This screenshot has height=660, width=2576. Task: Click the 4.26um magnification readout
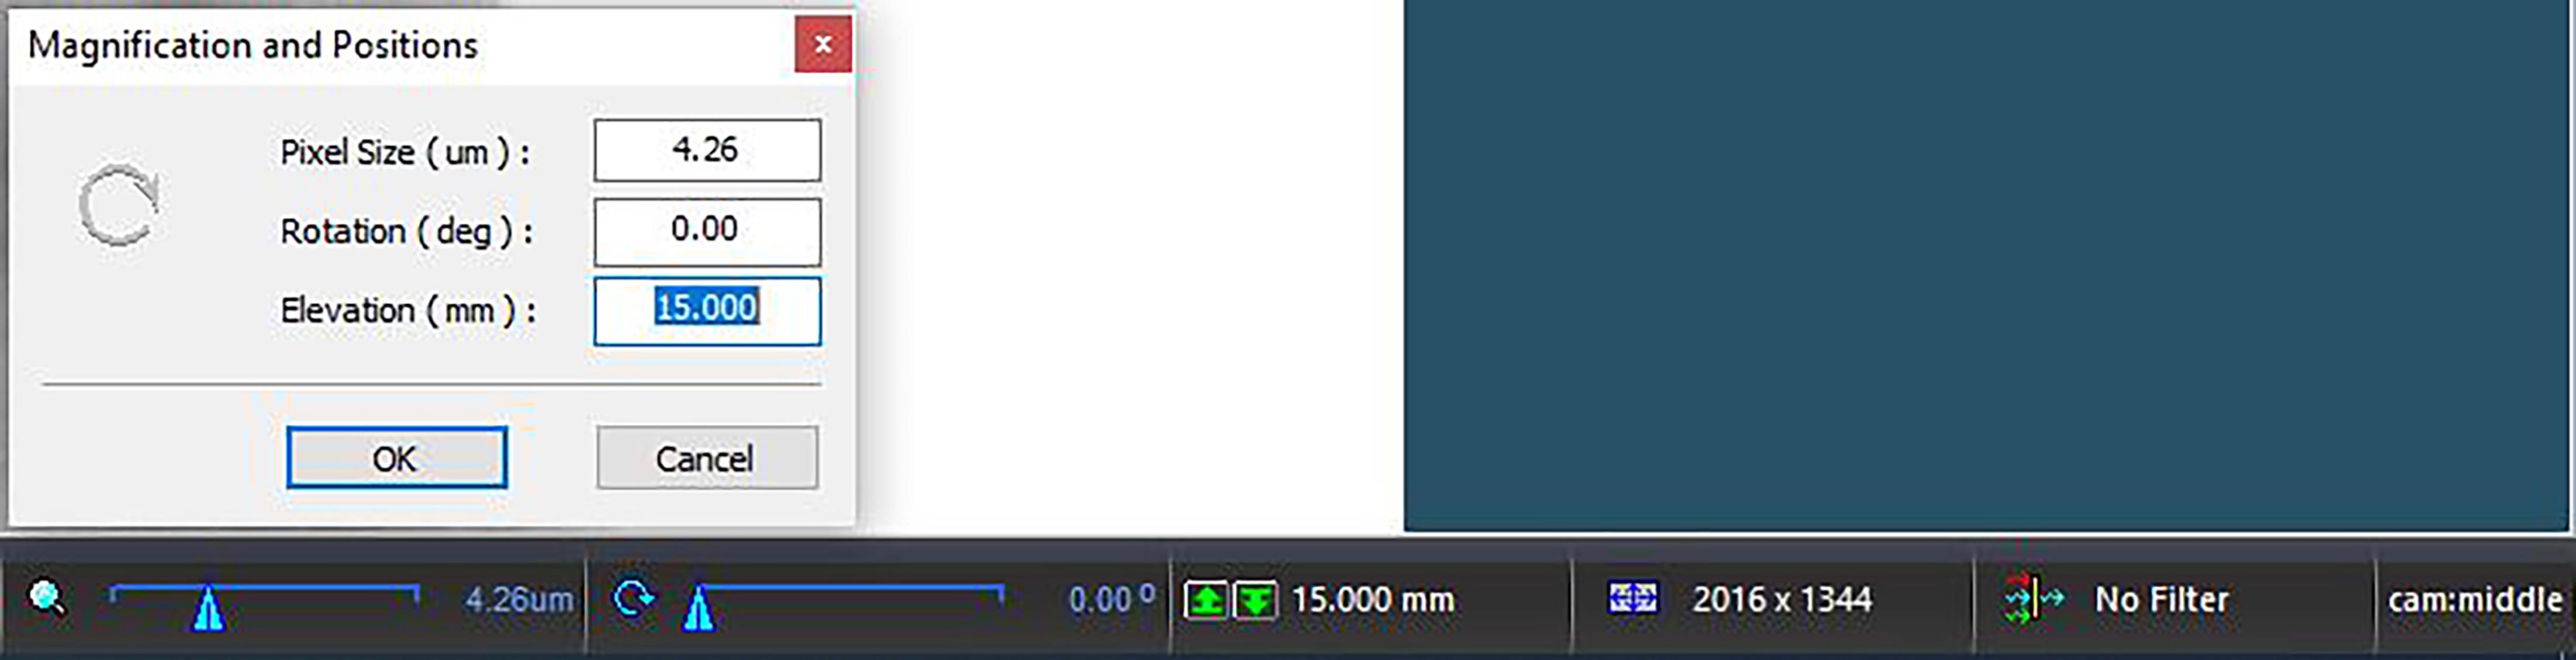(518, 599)
